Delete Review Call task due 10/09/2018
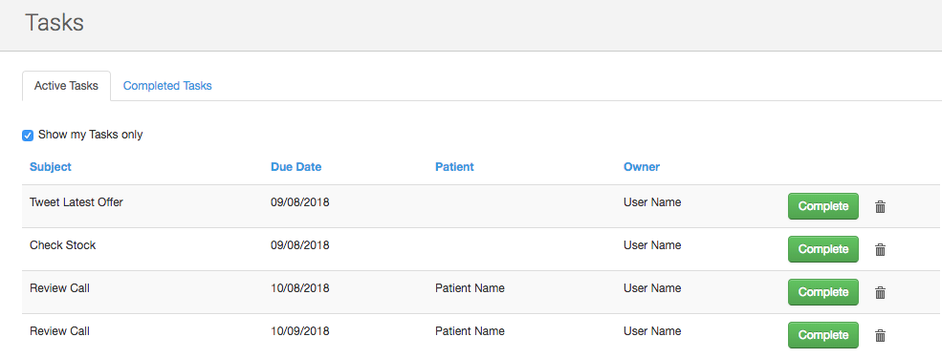 coord(880,336)
